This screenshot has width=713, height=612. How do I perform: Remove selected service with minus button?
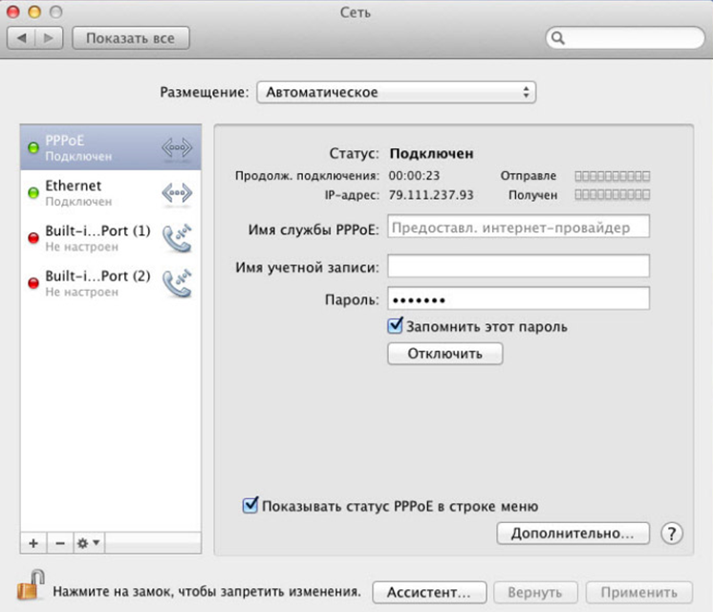pyautogui.click(x=58, y=542)
